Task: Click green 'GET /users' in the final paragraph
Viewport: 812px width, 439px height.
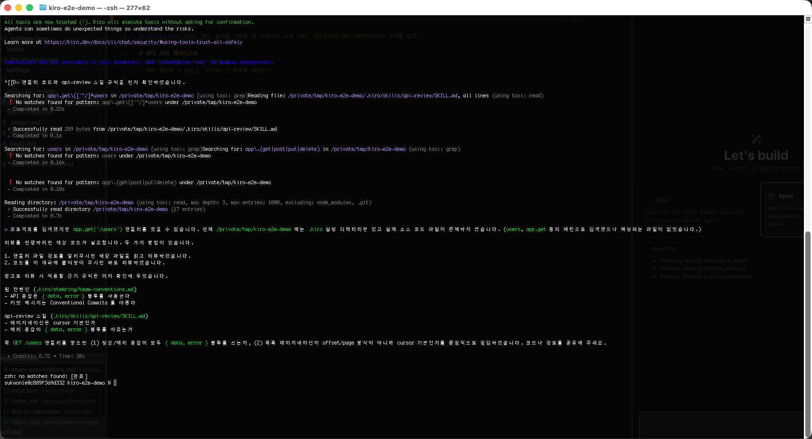Action: tap(27, 343)
